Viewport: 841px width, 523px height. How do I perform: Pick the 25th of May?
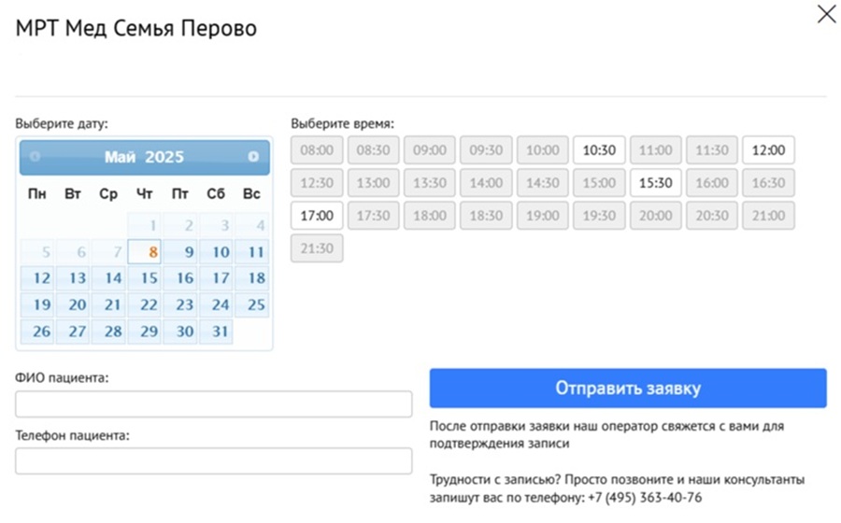[x=252, y=304]
